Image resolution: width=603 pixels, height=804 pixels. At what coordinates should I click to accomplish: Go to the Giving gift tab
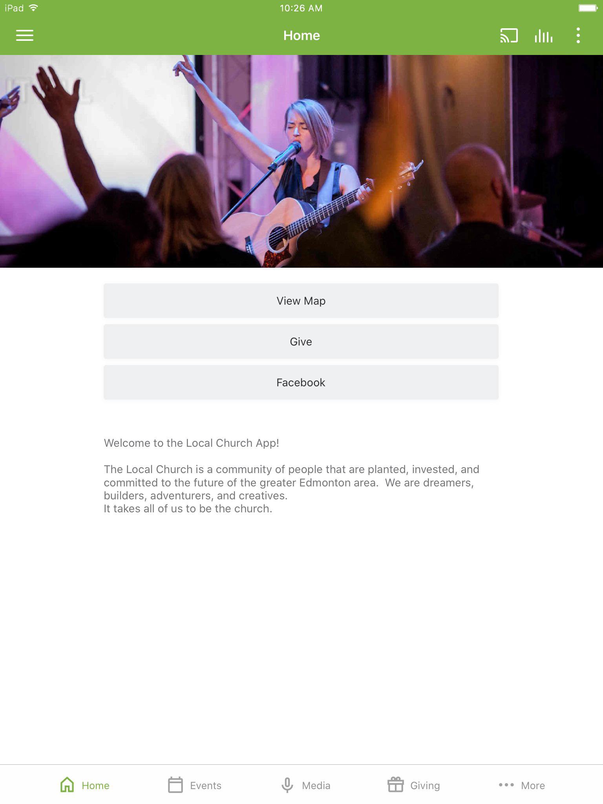(413, 785)
